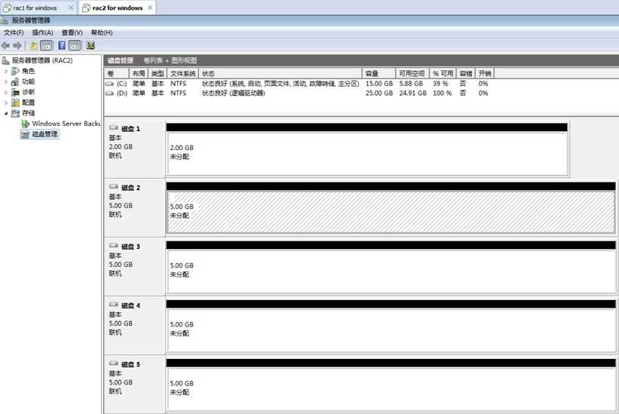Close the rac2 for windows tab

pos(150,8)
